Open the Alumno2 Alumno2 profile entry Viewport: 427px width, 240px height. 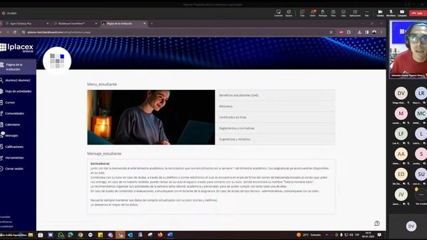(x=18, y=80)
